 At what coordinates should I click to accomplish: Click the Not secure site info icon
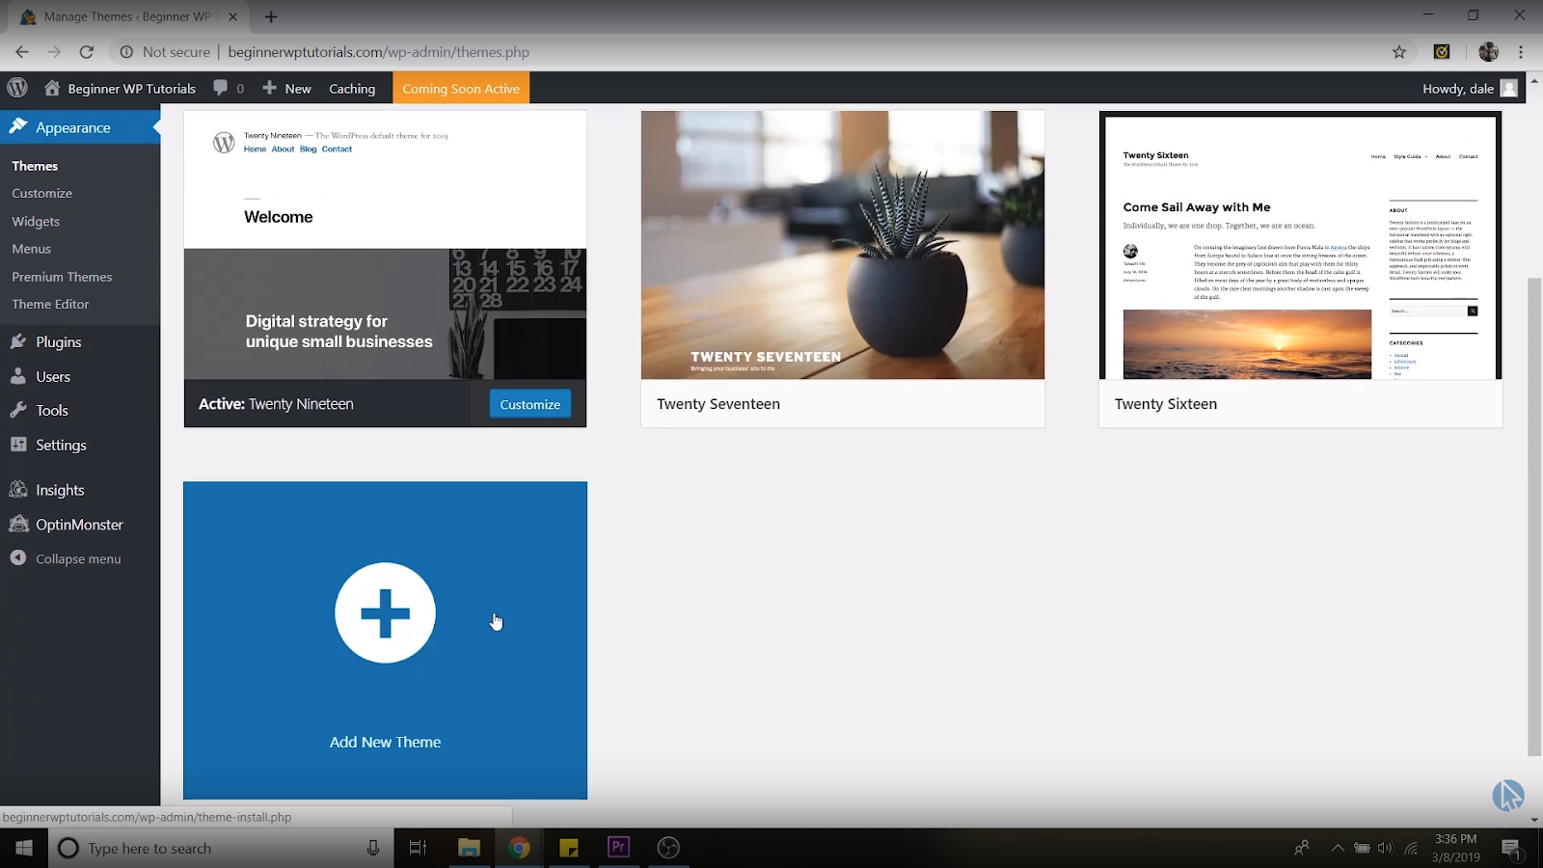tap(126, 52)
